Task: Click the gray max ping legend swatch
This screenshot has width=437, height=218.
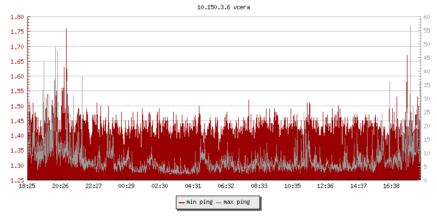Action: tap(219, 202)
